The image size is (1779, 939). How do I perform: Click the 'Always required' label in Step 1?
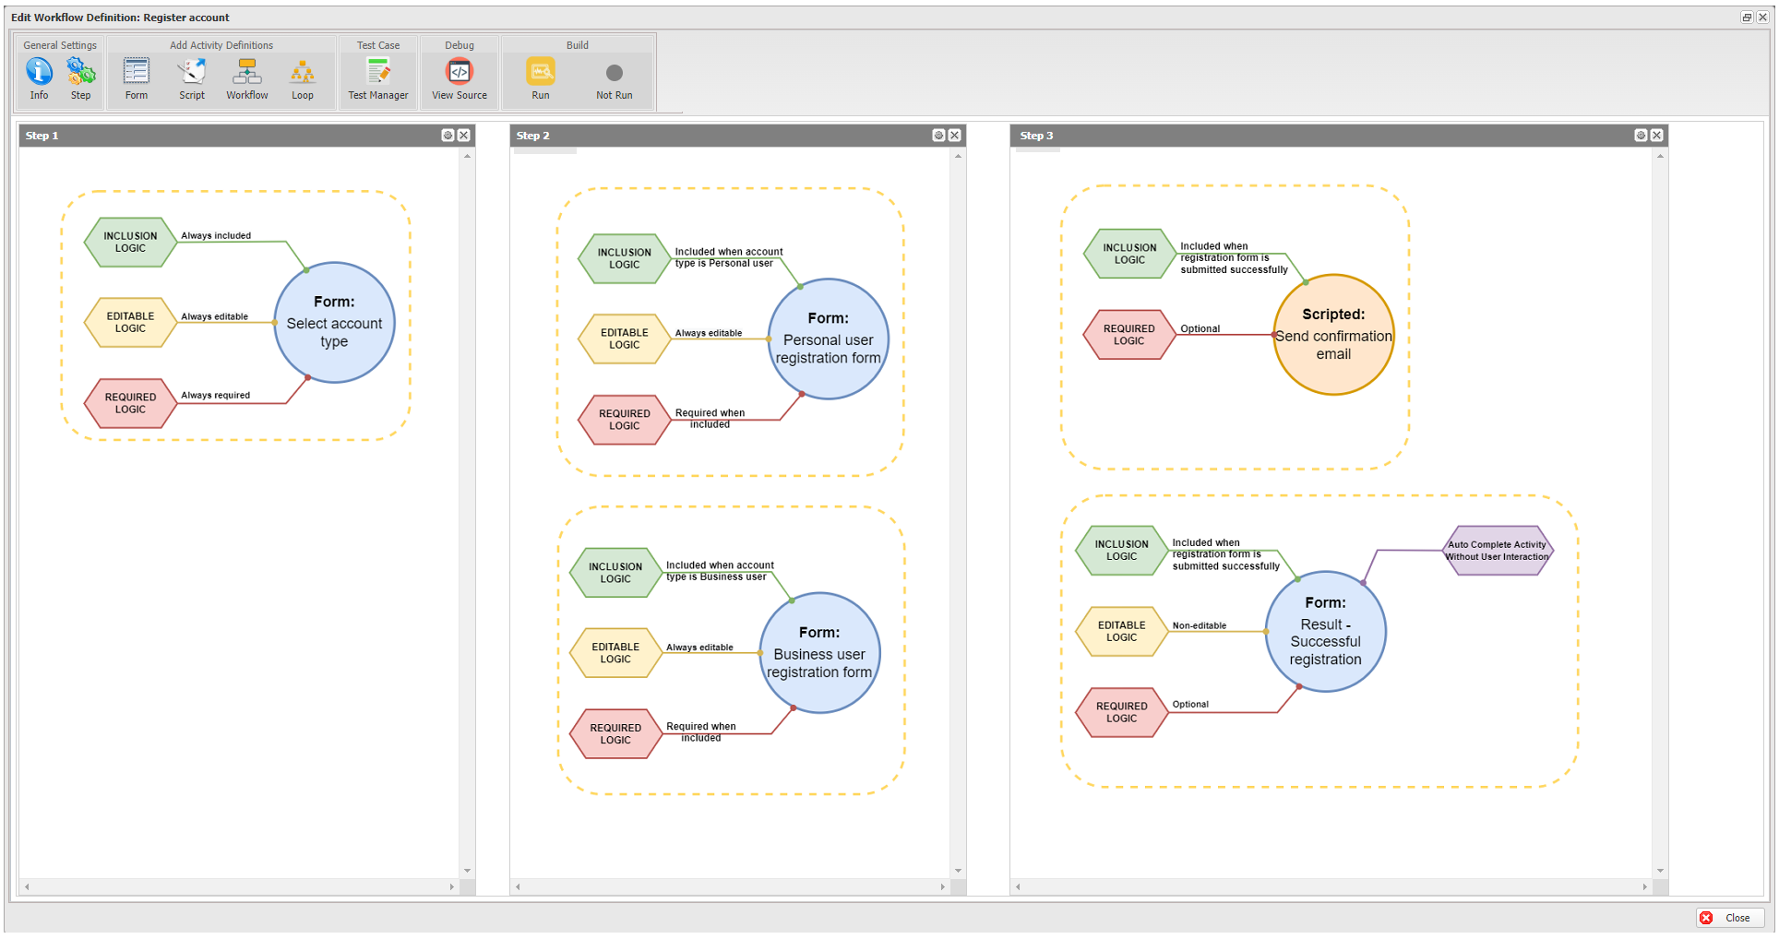click(215, 396)
